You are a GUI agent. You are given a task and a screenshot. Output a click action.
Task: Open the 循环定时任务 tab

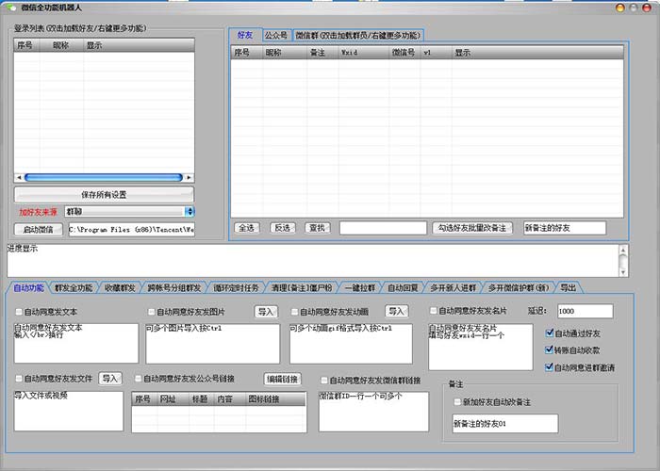[236, 288]
